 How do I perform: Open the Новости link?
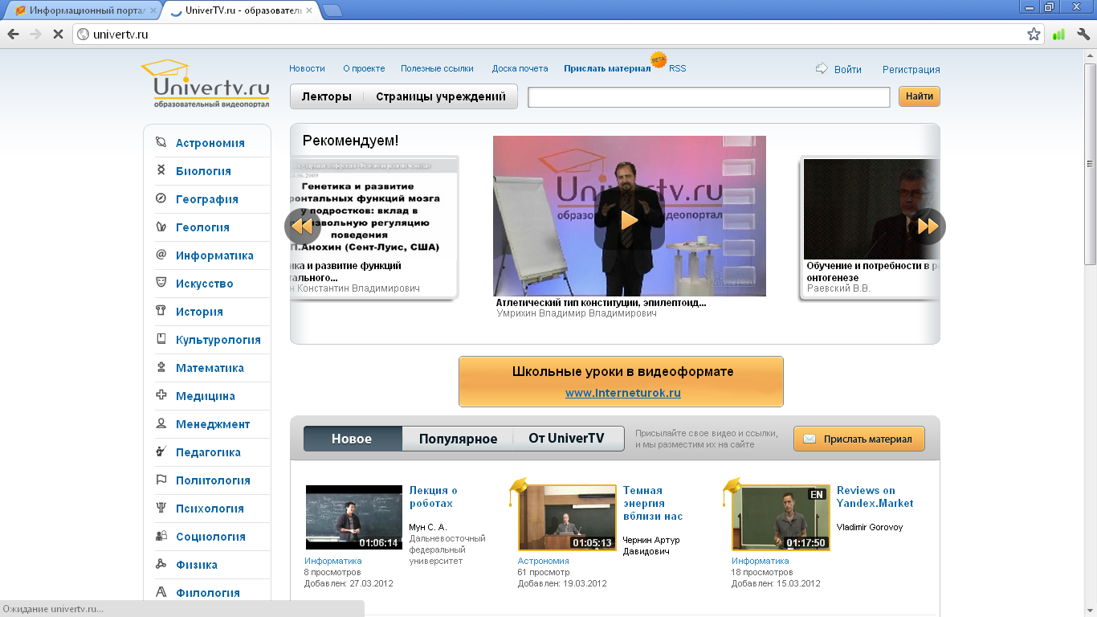[x=307, y=68]
